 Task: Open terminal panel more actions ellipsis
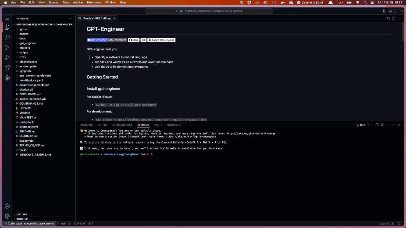[x=388, y=125]
